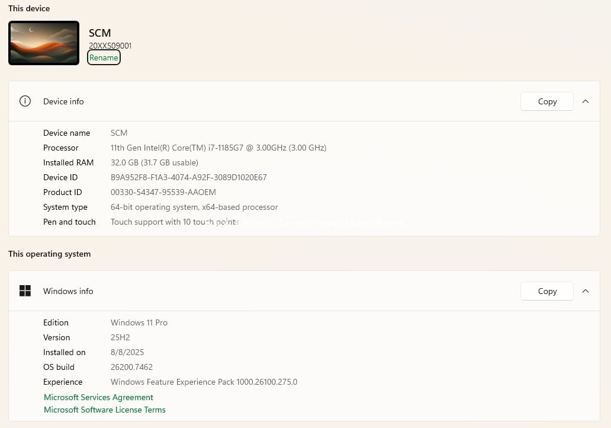Click the Installed RAM value

(x=154, y=162)
